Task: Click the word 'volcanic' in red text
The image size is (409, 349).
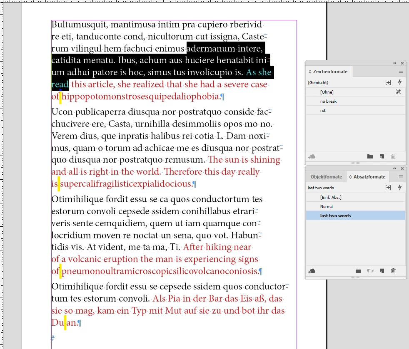Action: click(85, 259)
